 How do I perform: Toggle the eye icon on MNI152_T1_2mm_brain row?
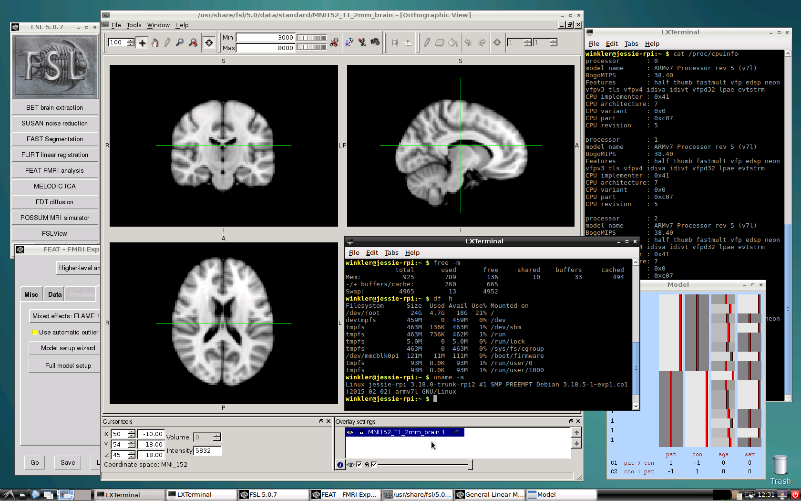(x=350, y=432)
